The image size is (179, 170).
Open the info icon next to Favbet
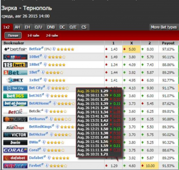pos(47,165)
